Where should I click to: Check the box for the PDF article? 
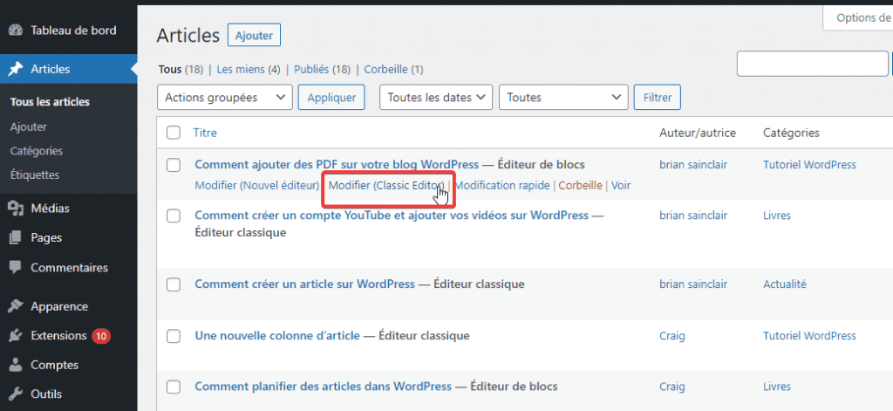coord(174,165)
